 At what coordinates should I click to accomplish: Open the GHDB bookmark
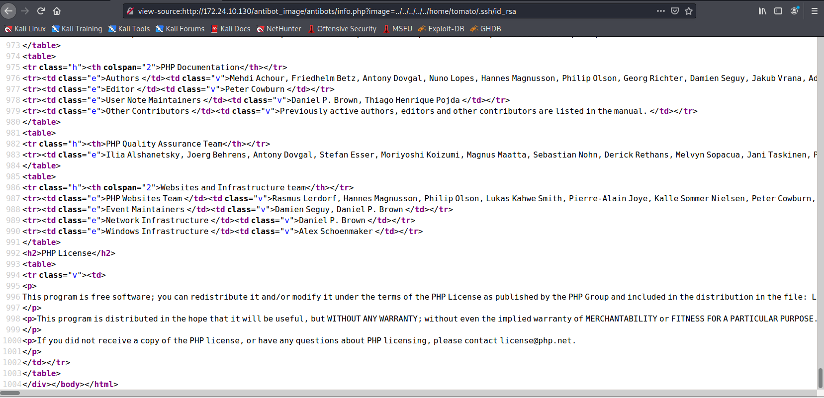[x=486, y=29]
